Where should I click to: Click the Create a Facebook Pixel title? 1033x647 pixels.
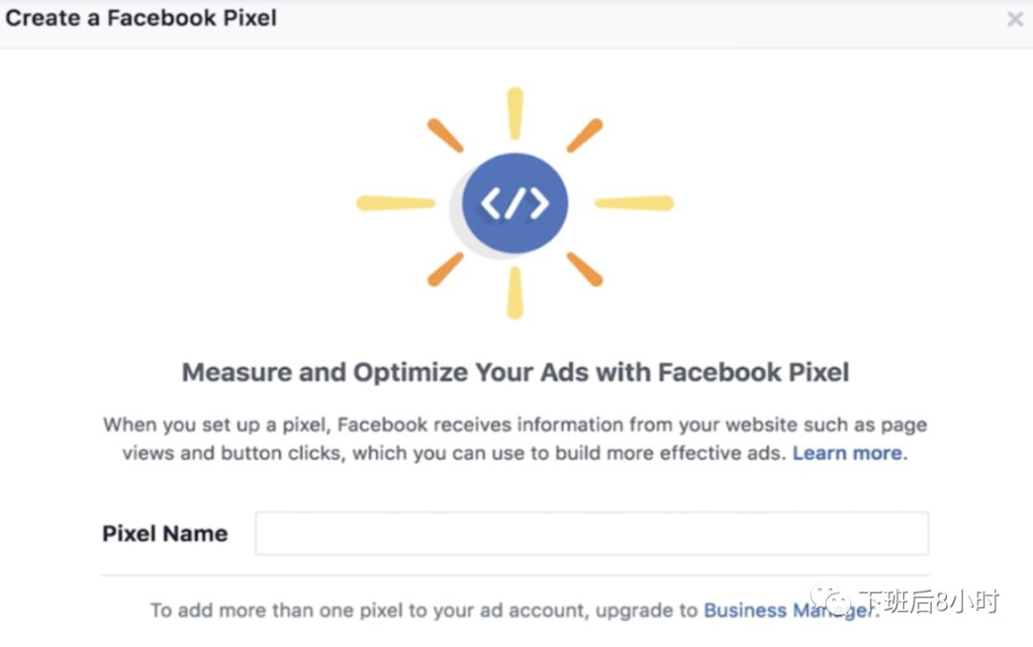coord(142,18)
